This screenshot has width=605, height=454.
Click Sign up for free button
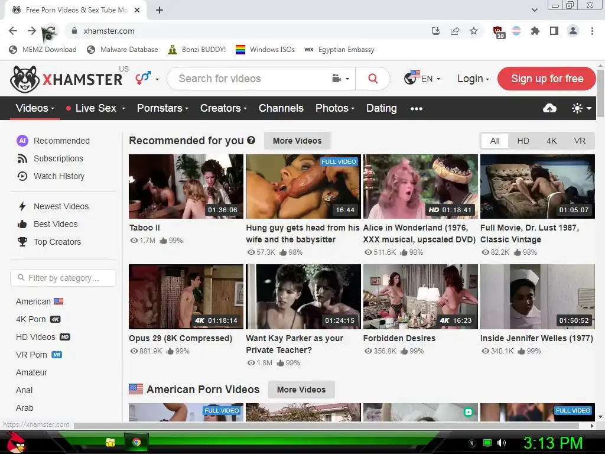[547, 79]
